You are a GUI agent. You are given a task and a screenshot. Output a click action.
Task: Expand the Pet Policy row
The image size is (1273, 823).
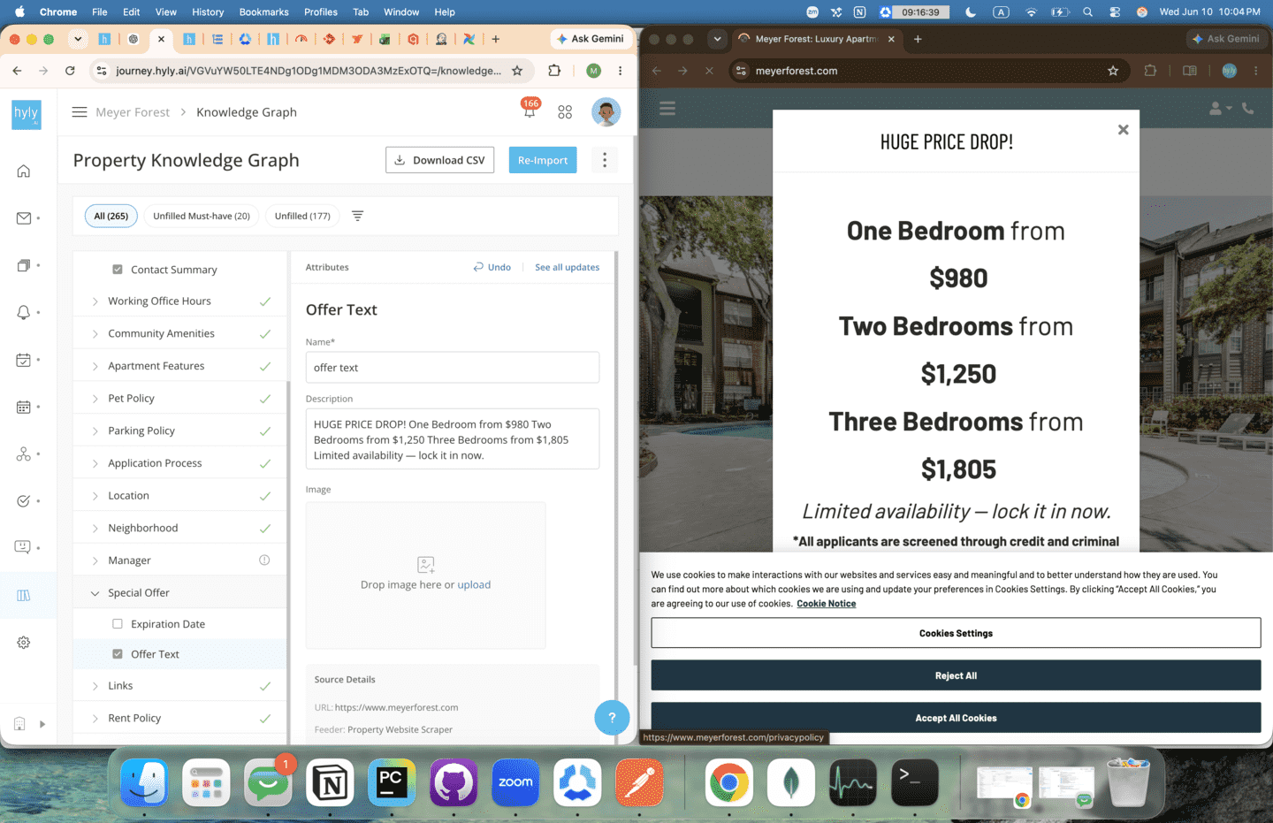pos(179,399)
